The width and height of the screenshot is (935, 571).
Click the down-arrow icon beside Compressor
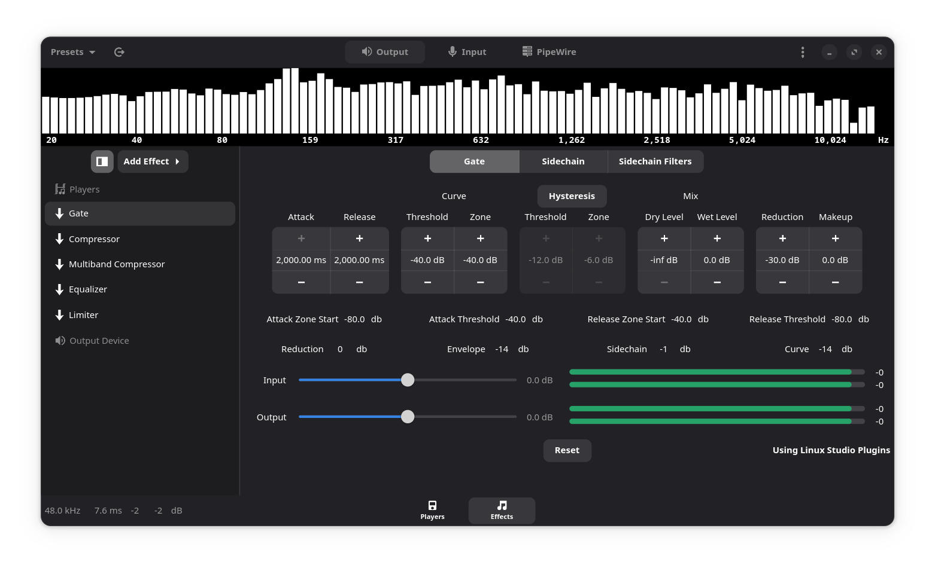[59, 239]
